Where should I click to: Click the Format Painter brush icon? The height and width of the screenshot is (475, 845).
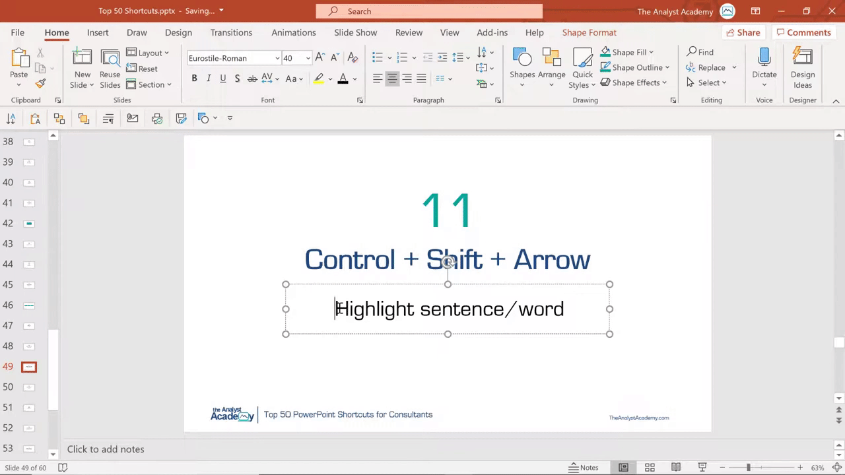tap(40, 84)
